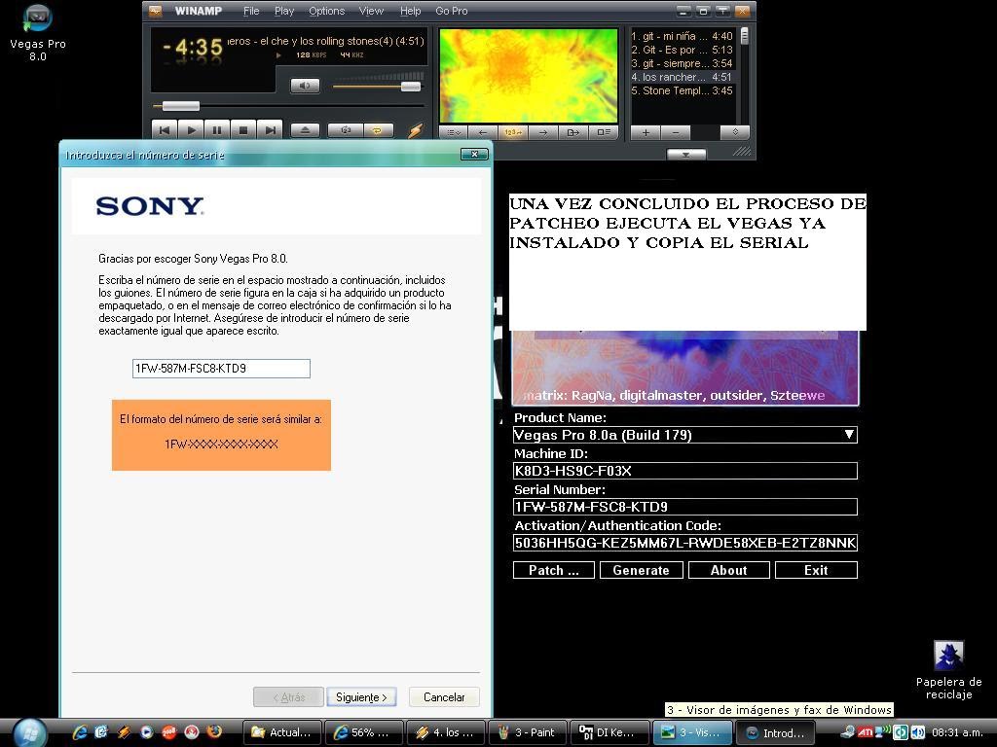Click Activation/Authentication Code field

coord(684,543)
